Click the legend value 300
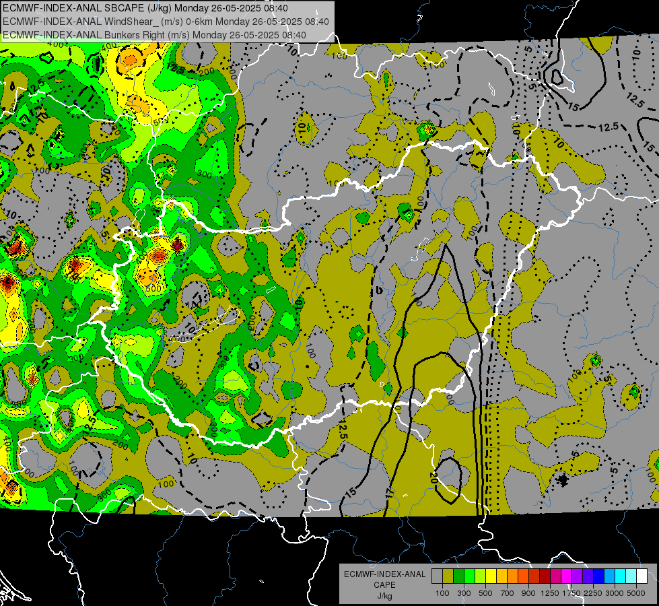The image size is (659, 606). [464, 593]
